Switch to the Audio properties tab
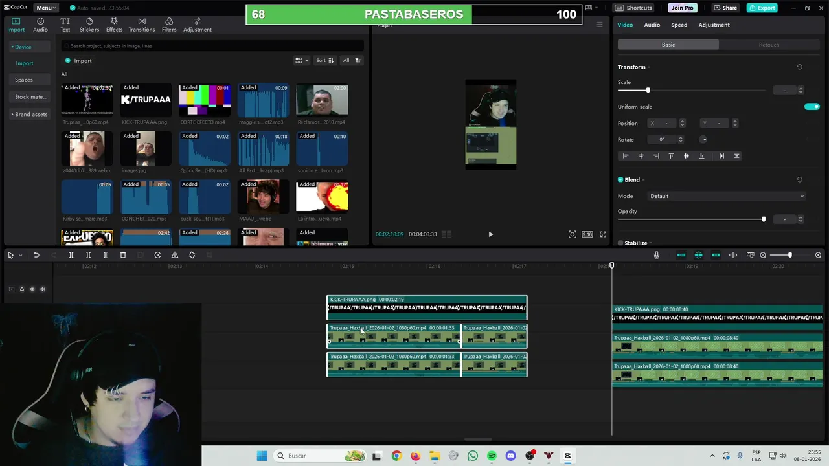This screenshot has height=466, width=829. click(652, 25)
